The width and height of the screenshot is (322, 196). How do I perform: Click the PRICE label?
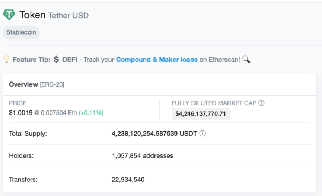(x=17, y=103)
